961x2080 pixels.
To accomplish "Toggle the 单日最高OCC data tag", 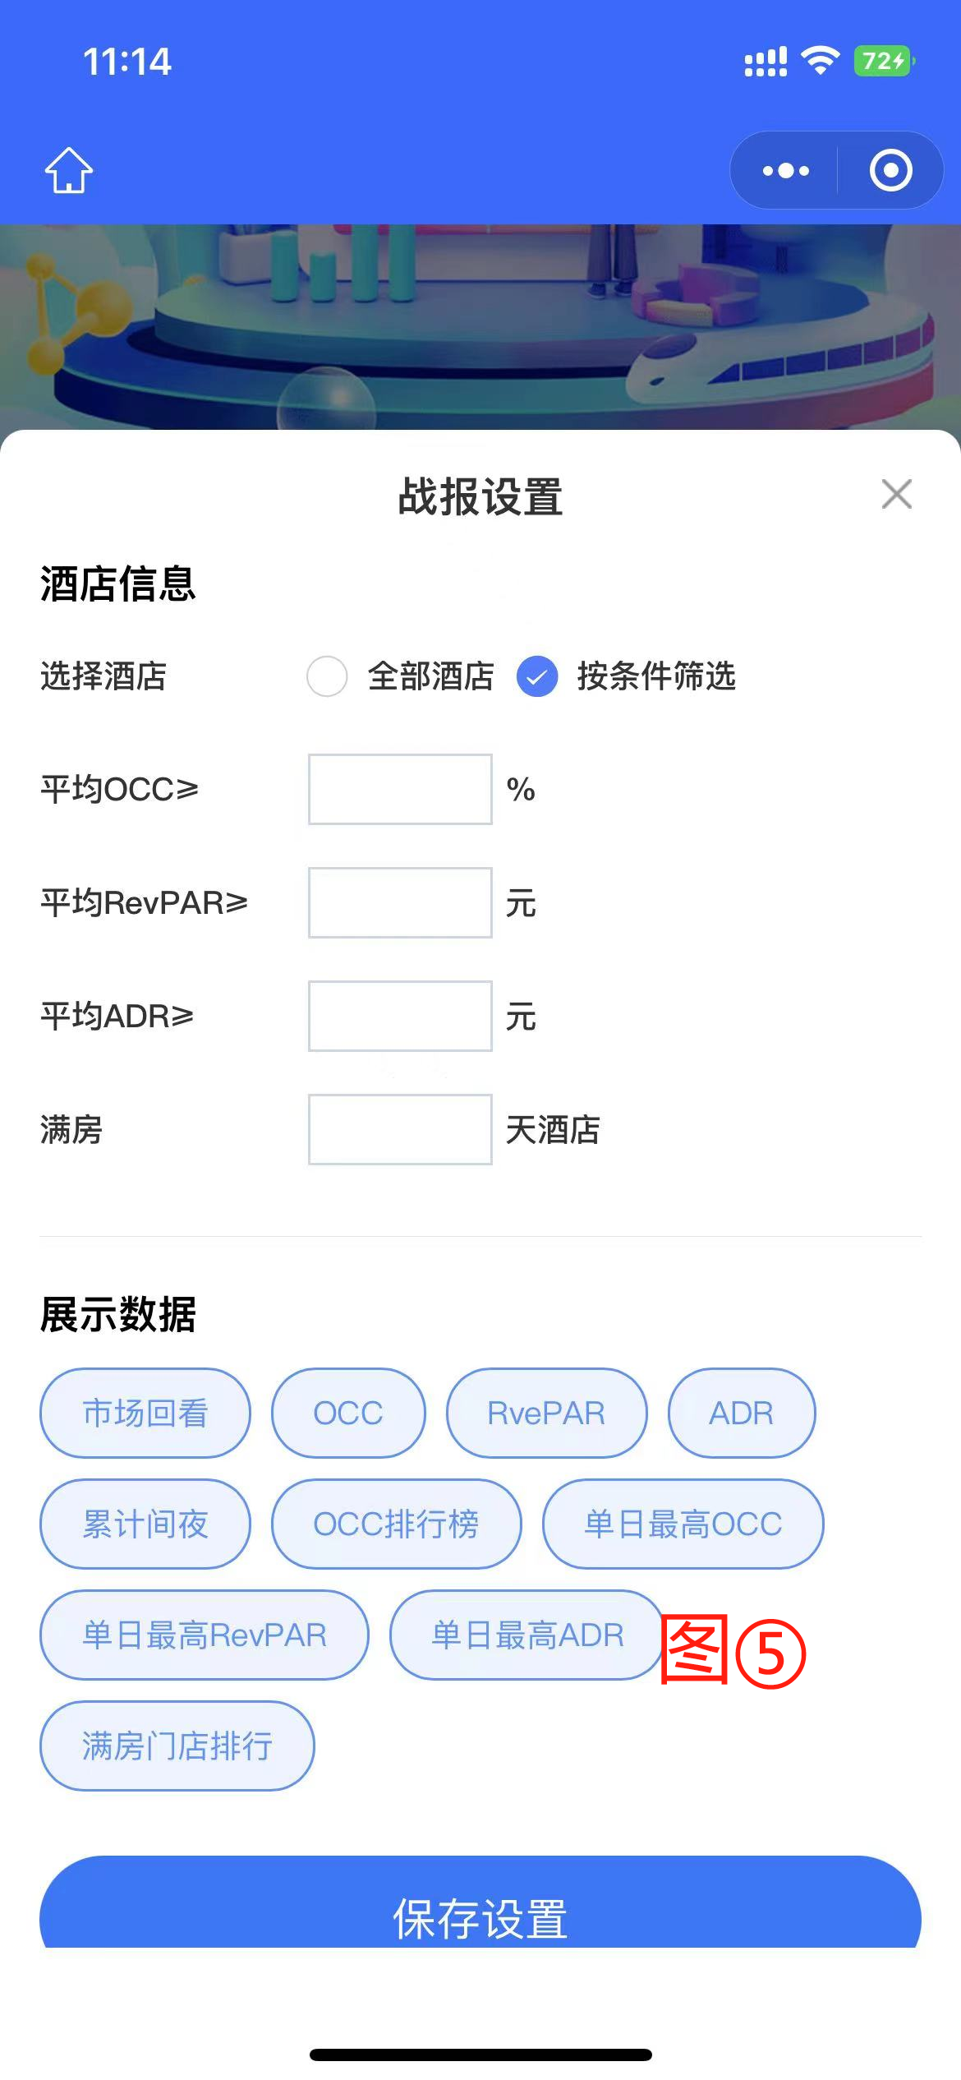I will (x=683, y=1524).
